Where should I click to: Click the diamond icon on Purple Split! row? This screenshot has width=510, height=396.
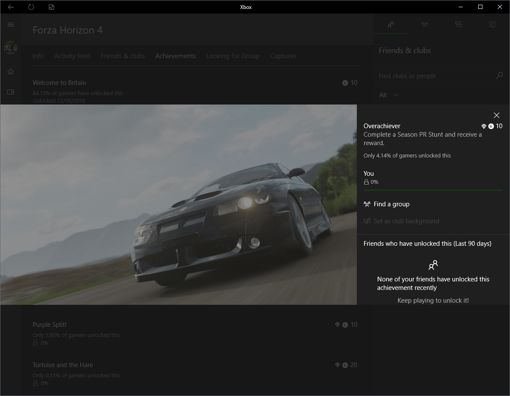tap(338, 325)
